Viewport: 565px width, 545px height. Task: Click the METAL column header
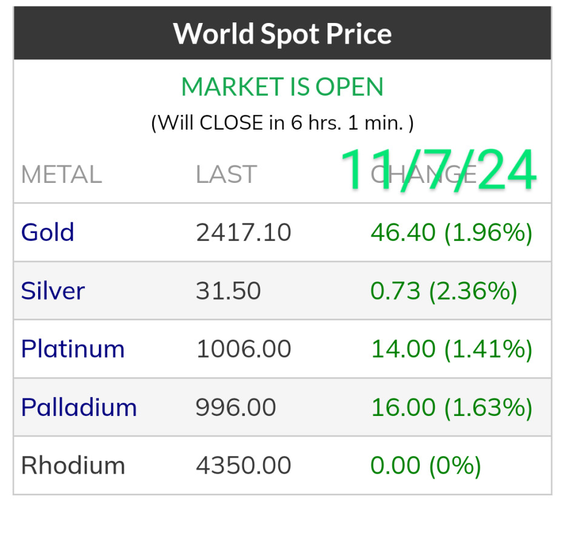coord(61,175)
